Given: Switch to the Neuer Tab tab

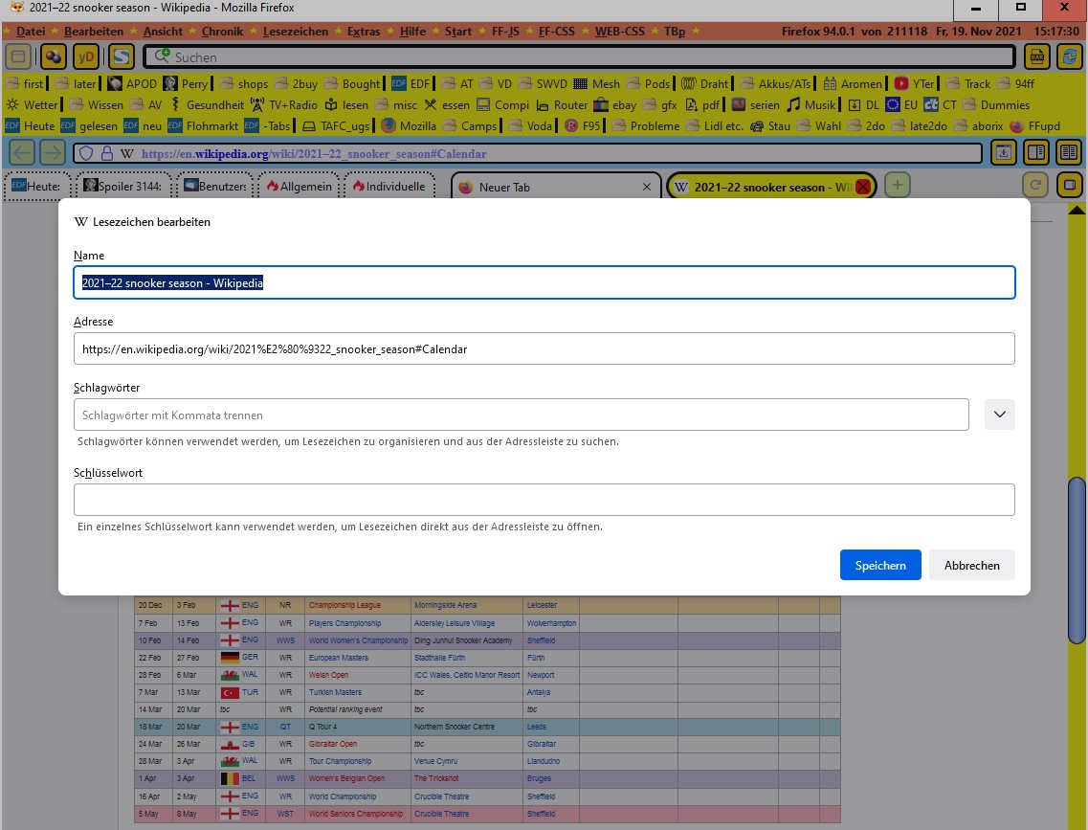Looking at the screenshot, I should [x=555, y=188].
